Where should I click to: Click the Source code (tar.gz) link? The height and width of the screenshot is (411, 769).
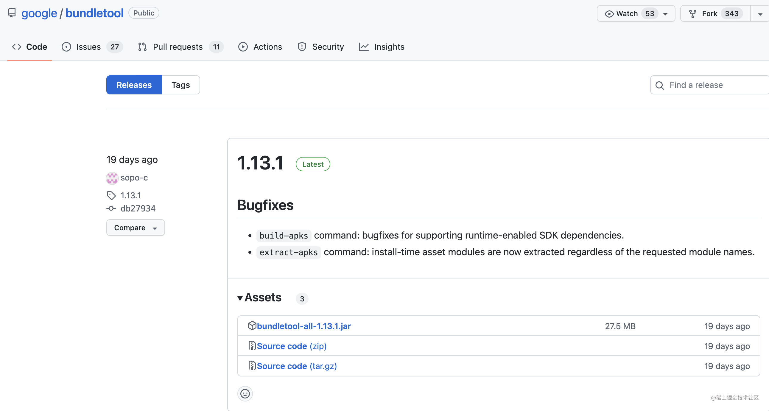point(296,366)
